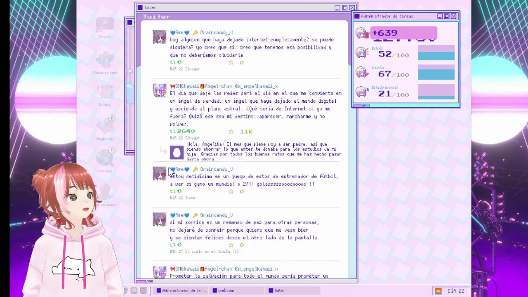Open the Planes en casa desktop icon
Viewport: 528px width, 297px height.
105,63
